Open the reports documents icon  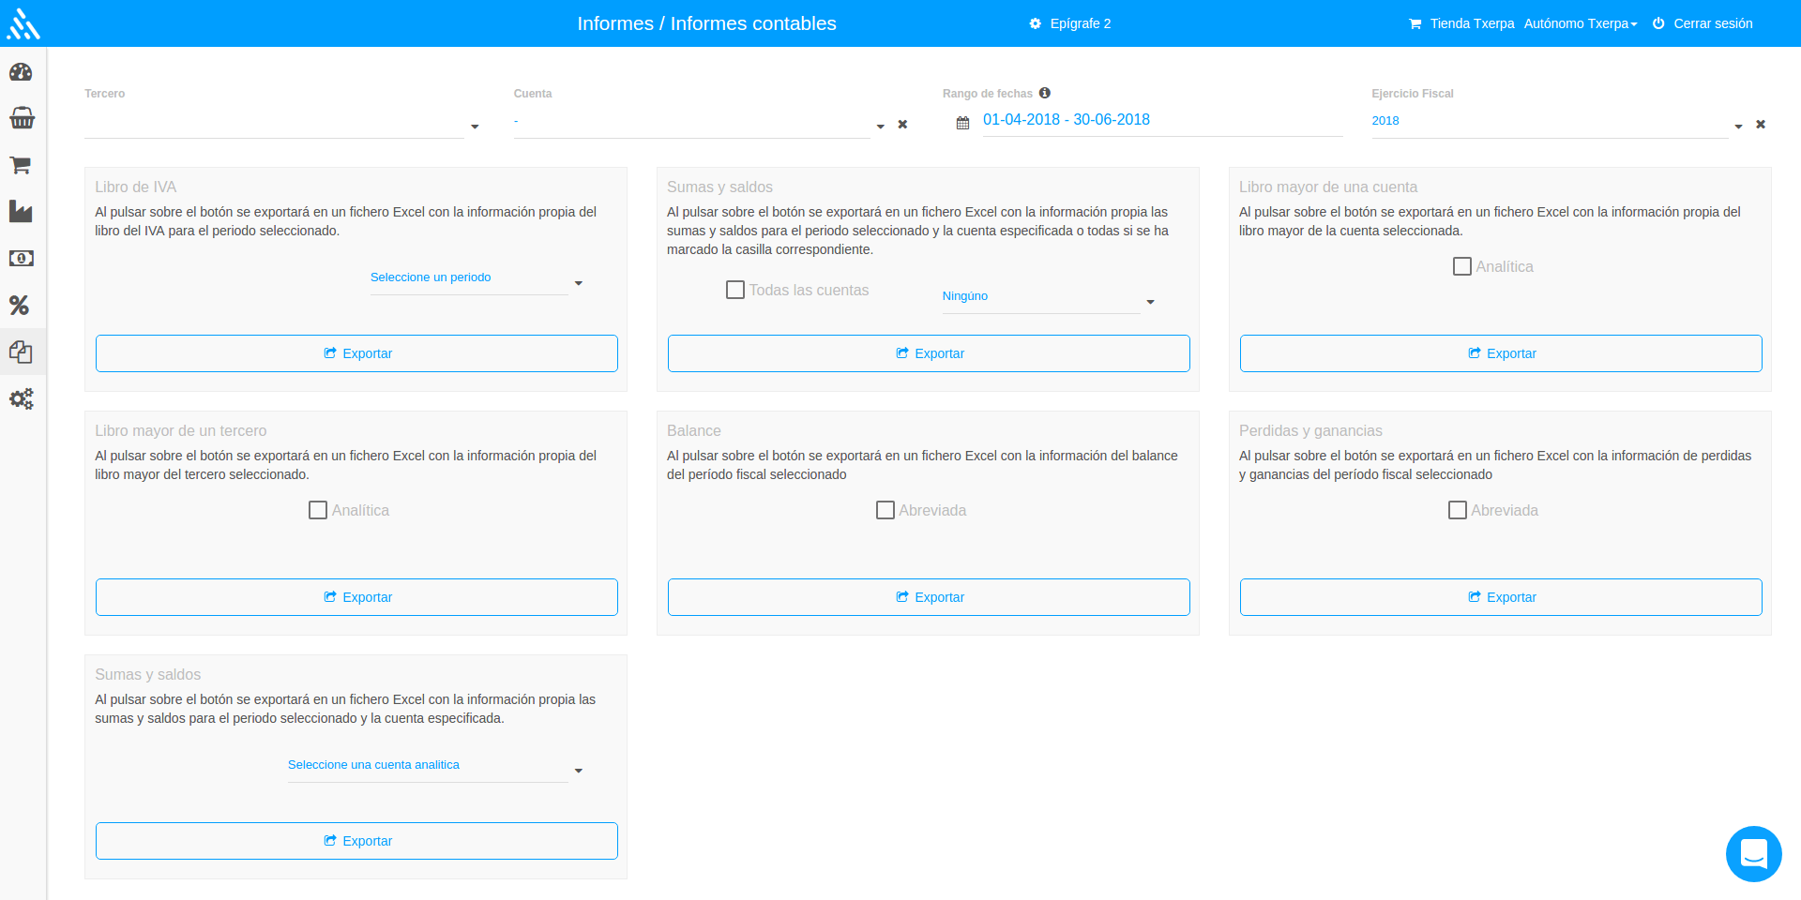[x=21, y=352]
